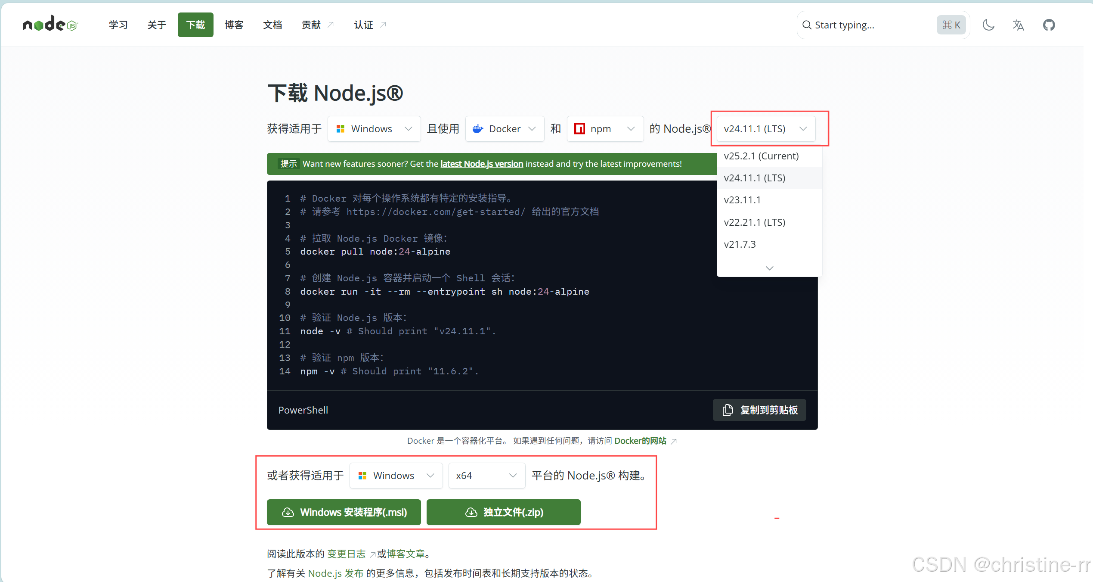This screenshot has height=582, width=1093.
Task: Open the 博客 navigation tab
Action: tap(234, 25)
